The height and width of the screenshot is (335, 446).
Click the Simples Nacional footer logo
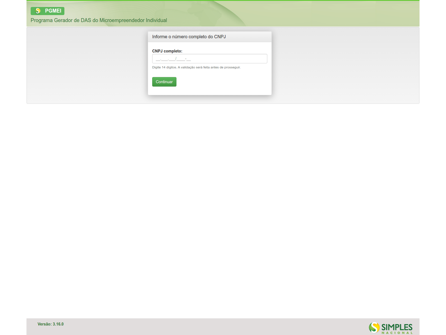[x=391, y=328]
